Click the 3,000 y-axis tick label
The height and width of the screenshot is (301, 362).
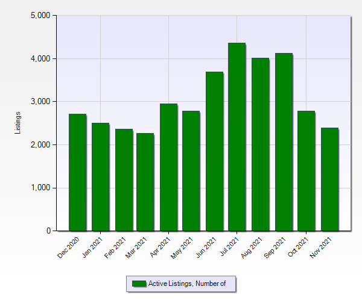pos(40,102)
